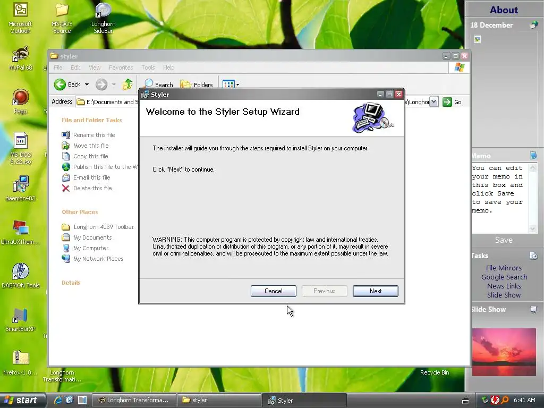Click Save button under Memo

(x=504, y=240)
